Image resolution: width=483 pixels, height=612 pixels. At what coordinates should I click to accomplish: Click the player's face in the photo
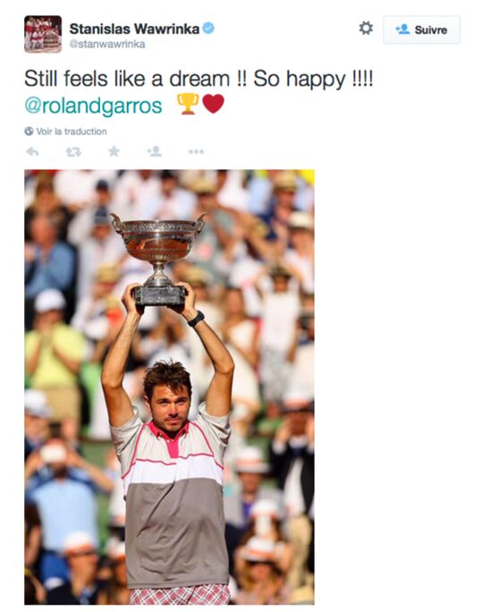point(170,411)
